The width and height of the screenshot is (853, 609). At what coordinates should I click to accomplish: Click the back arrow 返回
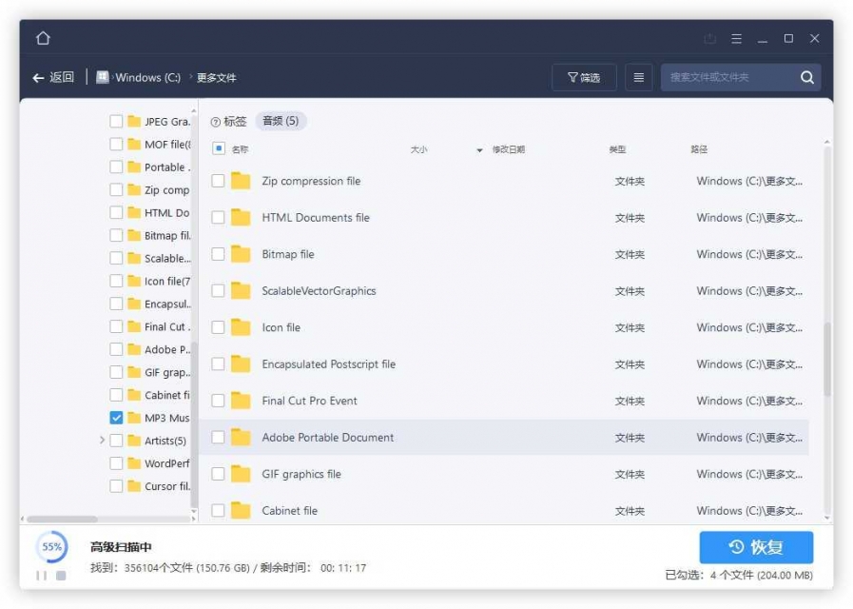53,77
